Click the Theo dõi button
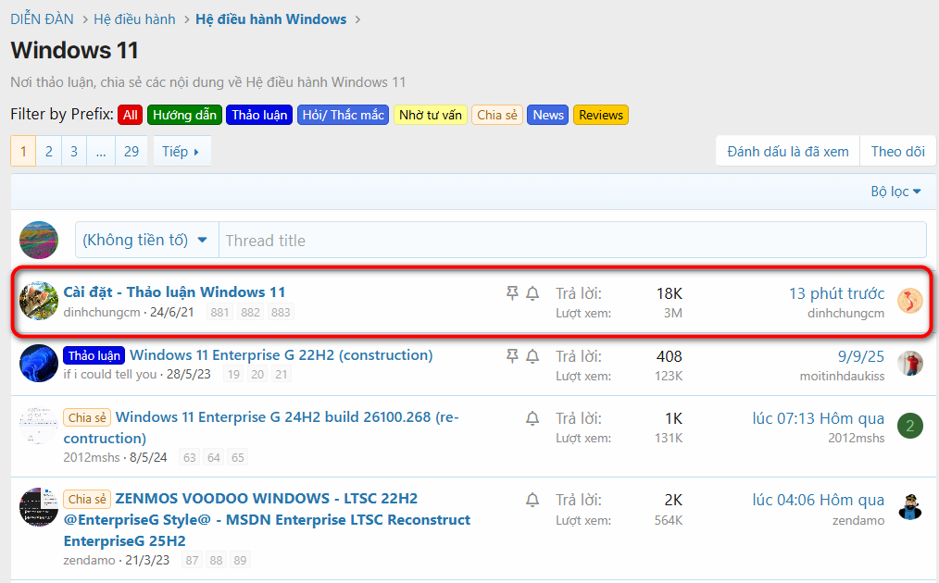The height and width of the screenshot is (583, 939). (x=897, y=152)
